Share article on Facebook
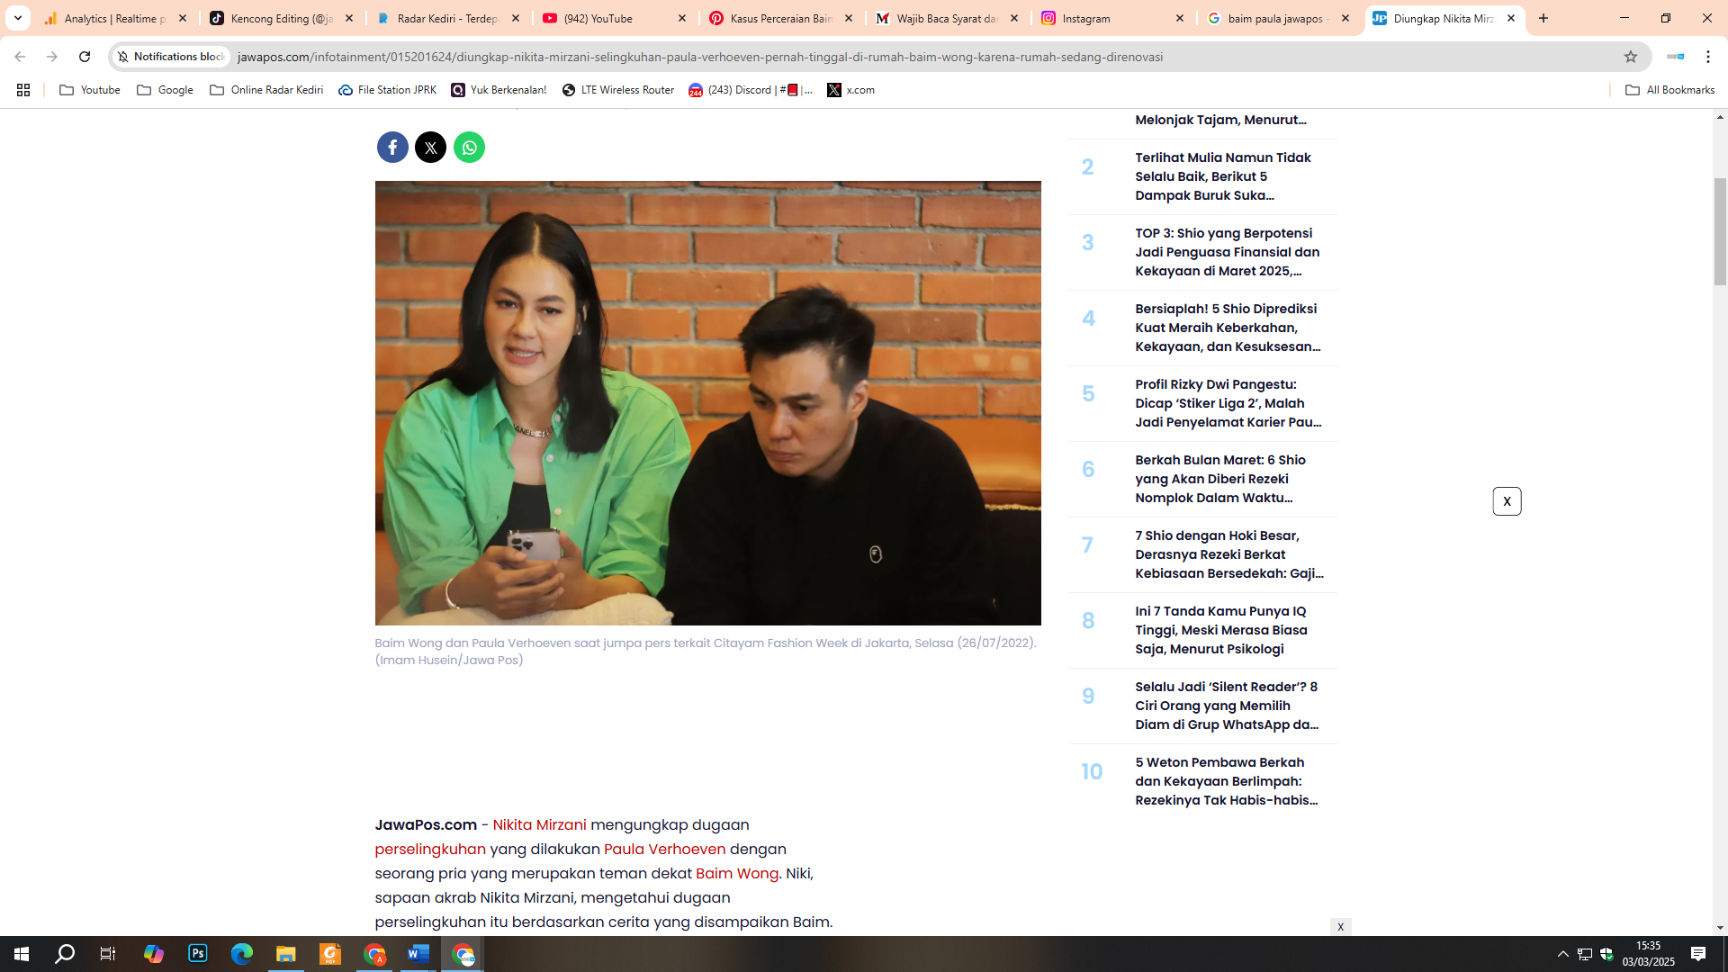The image size is (1728, 972). pyautogui.click(x=392, y=148)
